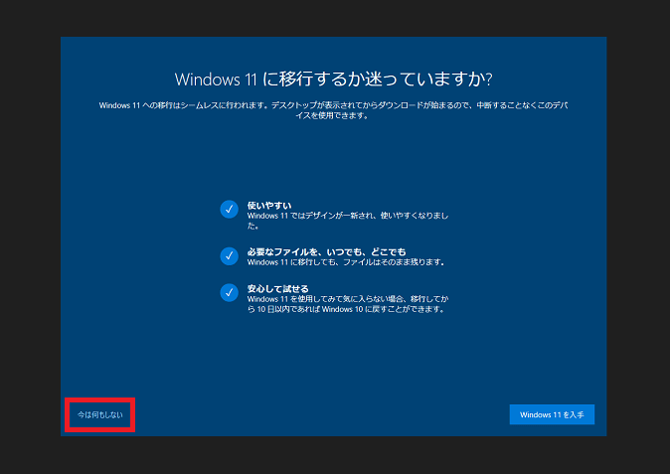This screenshot has width=670, height=474.
Task: Click the description starting Windows 11 への移行はシームレスに
Action: coord(333,110)
